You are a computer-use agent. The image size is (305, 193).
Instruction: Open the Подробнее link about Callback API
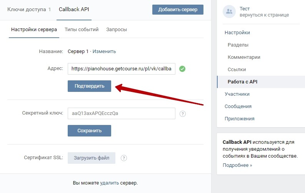[x=237, y=165]
